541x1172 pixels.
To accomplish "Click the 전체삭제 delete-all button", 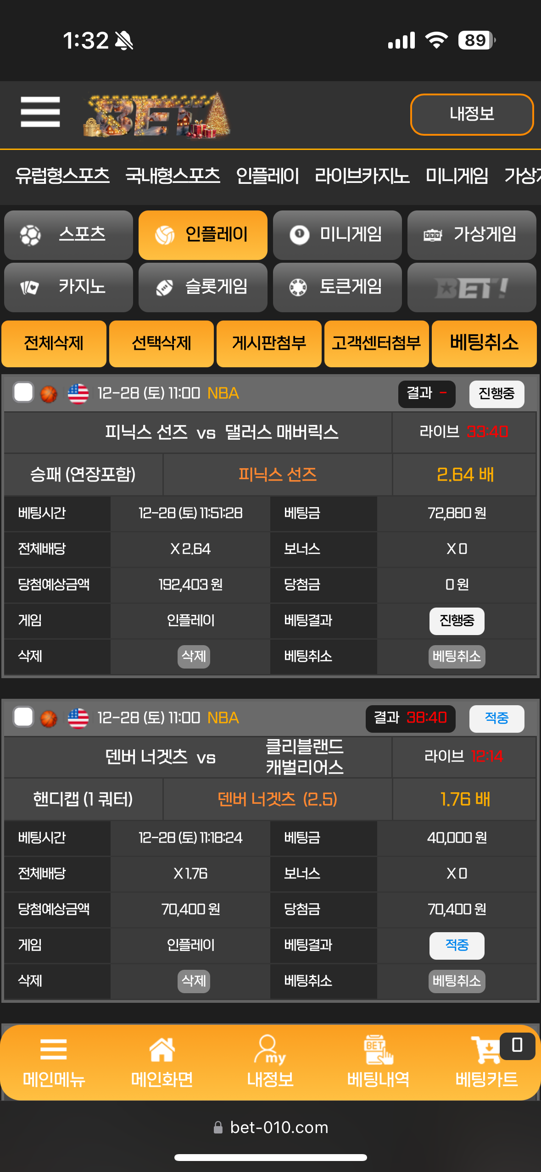I will click(x=54, y=343).
